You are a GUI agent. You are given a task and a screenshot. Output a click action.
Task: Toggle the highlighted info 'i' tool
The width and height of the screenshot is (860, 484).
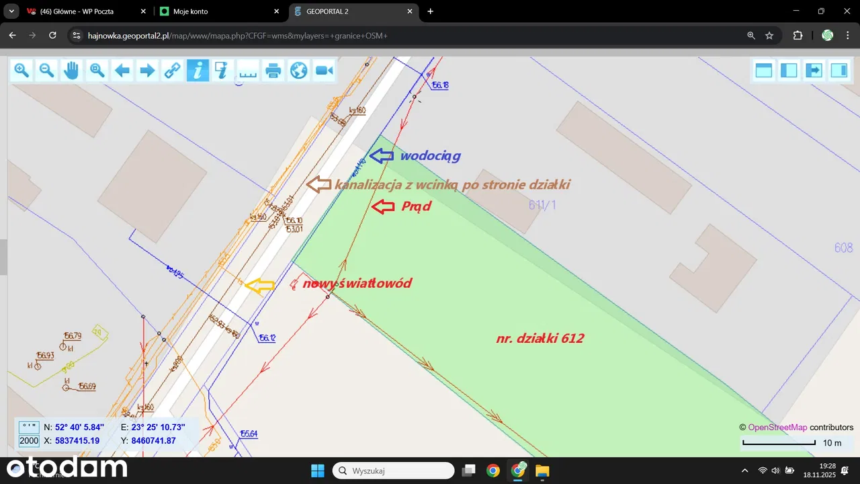click(x=198, y=70)
